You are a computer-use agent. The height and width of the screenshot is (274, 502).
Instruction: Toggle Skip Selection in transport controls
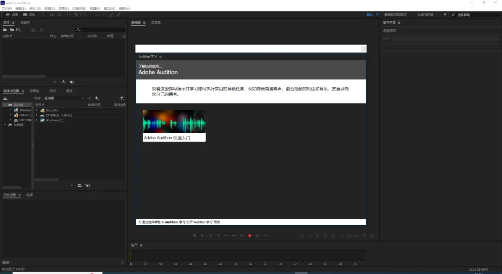pyautogui.click(x=265, y=235)
